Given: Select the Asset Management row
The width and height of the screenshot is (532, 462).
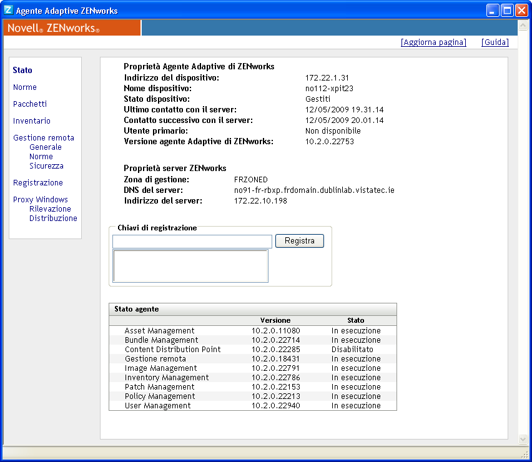Looking at the screenshot, I should 253,331.
